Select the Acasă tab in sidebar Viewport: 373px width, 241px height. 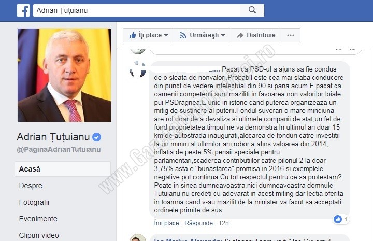63,169
